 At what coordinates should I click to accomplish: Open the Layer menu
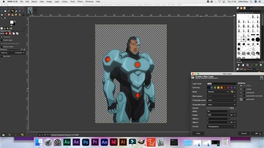click(x=57, y=2)
